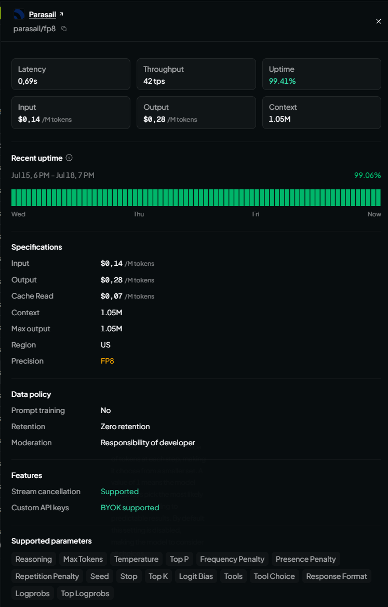This screenshot has width=388, height=607.
Task: Select the Tool Choice parameter tag
Action: click(274, 576)
